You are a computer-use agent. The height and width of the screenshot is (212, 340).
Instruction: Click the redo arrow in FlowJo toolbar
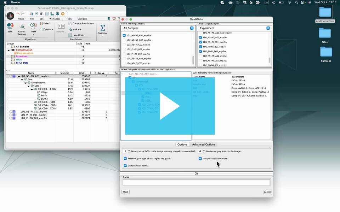click(x=23, y=14)
